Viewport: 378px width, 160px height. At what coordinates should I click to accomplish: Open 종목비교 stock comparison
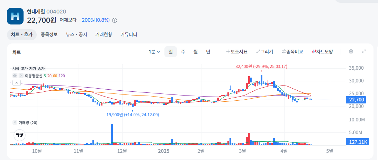tap(292, 52)
